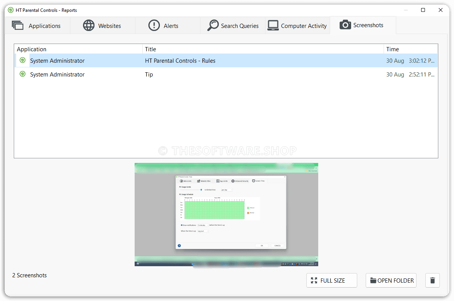The image size is (454, 301).
Task: Click the Alerts exclamation icon
Action: tap(154, 26)
